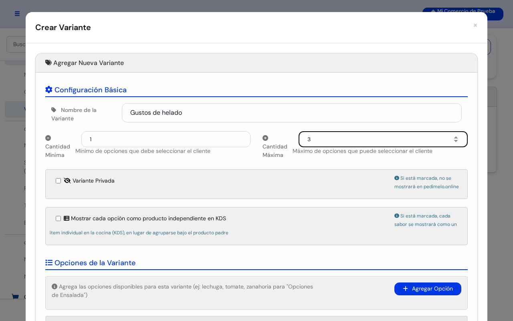This screenshot has width=513, height=321.
Task: Click the list icon in Opciones de la Variante
Action: tap(49, 262)
